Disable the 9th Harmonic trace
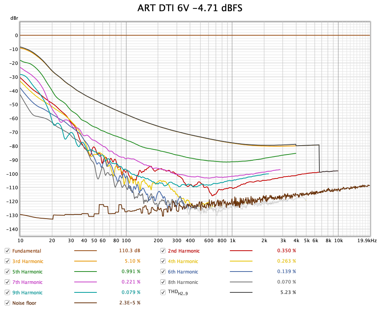This screenshot has height=309, width=380. pyautogui.click(x=7, y=292)
